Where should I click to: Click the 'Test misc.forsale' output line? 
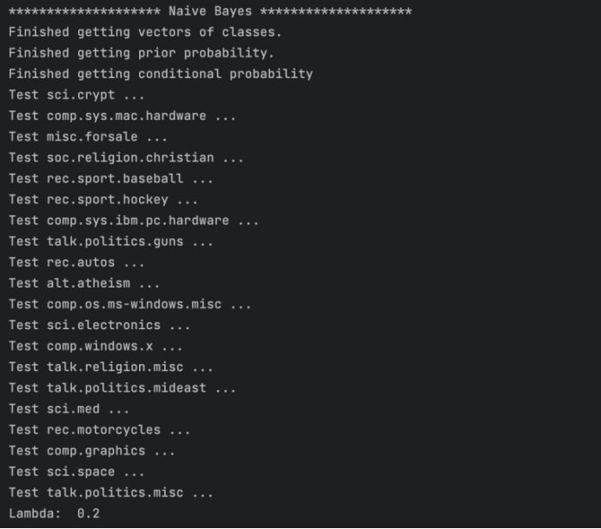point(88,136)
